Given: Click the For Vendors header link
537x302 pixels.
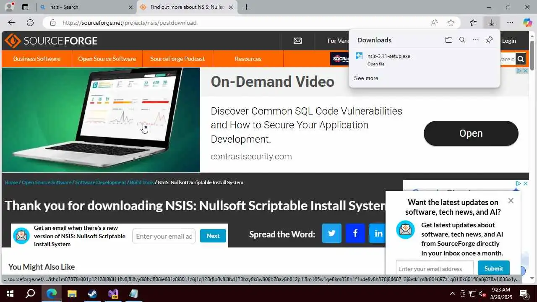Looking at the screenshot, I should pyautogui.click(x=338, y=41).
